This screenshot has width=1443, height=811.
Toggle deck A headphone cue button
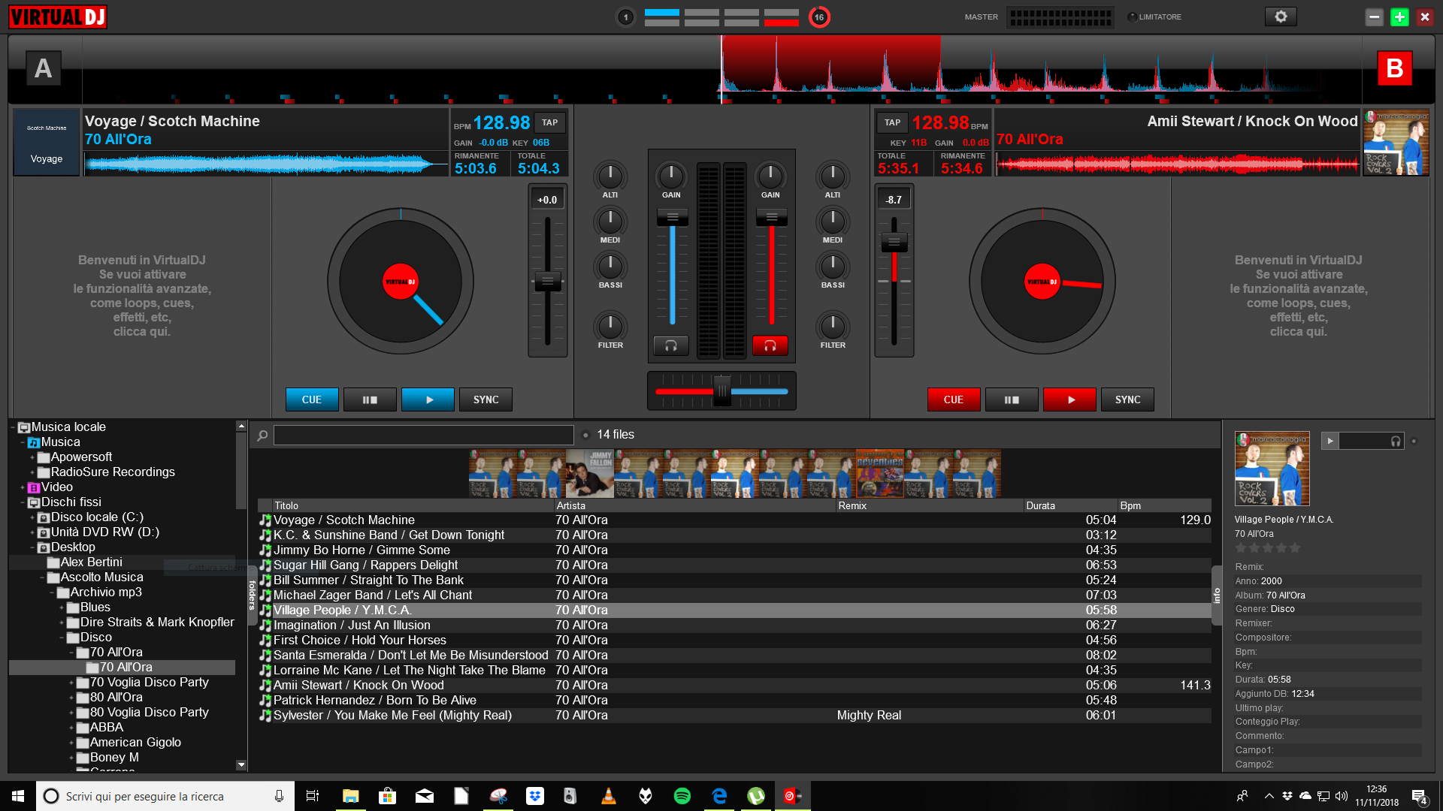coord(671,345)
